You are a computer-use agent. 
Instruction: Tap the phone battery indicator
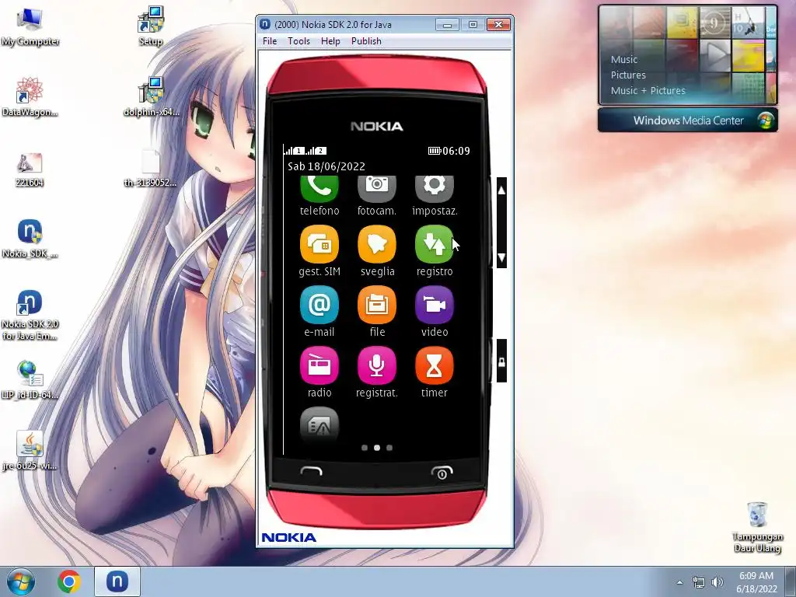pos(434,151)
